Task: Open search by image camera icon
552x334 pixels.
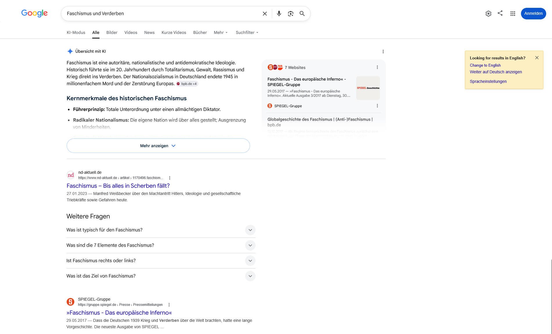Action: pos(291,14)
